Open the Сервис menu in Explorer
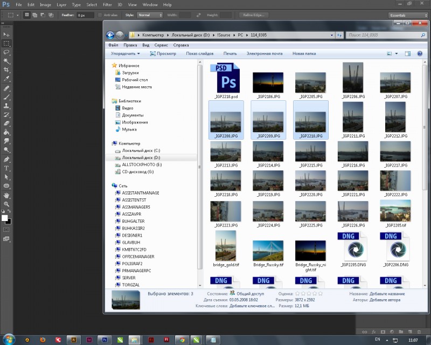The image size is (431, 345). click(161, 45)
